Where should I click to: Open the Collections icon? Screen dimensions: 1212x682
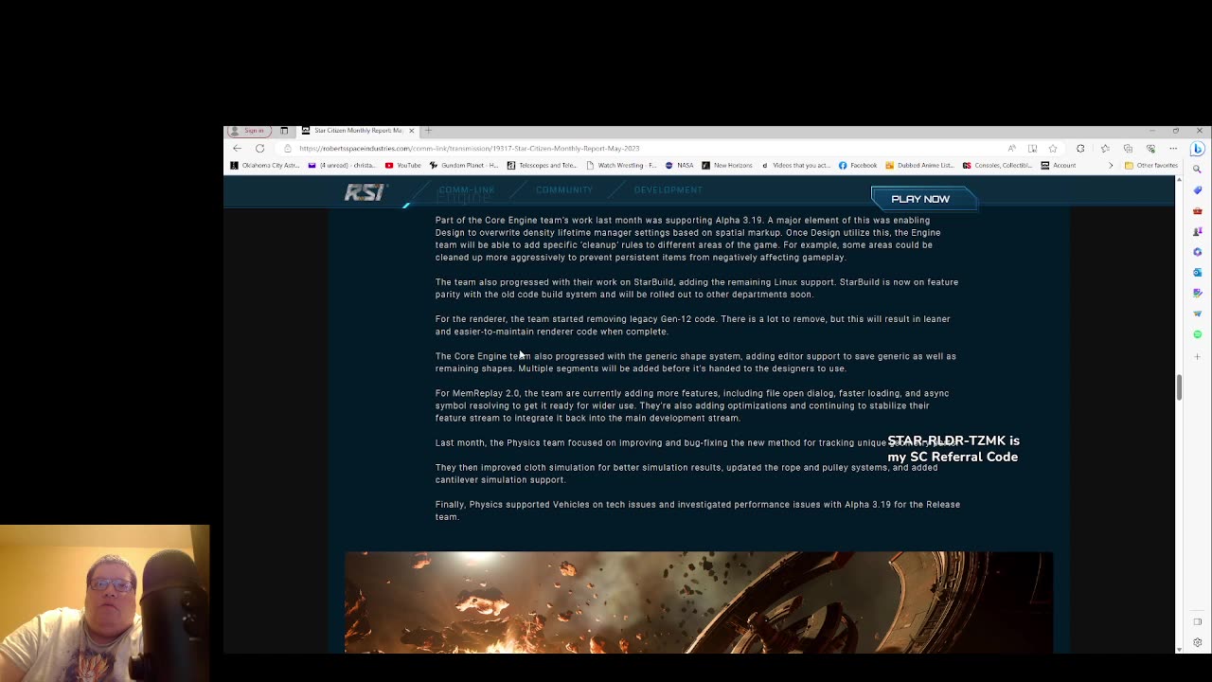click(x=1128, y=148)
